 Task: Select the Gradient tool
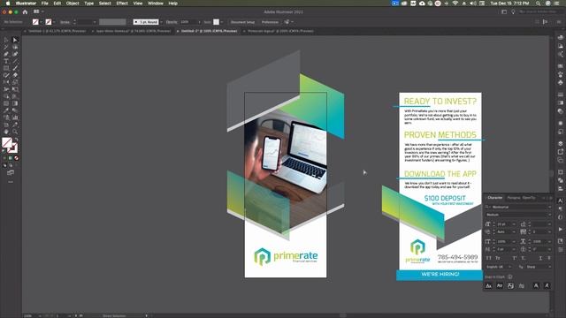(x=15, y=103)
